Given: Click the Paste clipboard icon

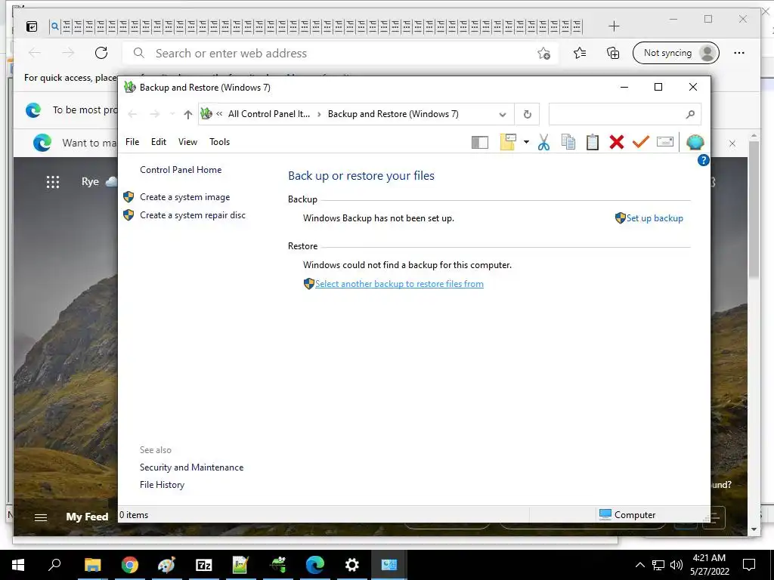Looking at the screenshot, I should 593,142.
